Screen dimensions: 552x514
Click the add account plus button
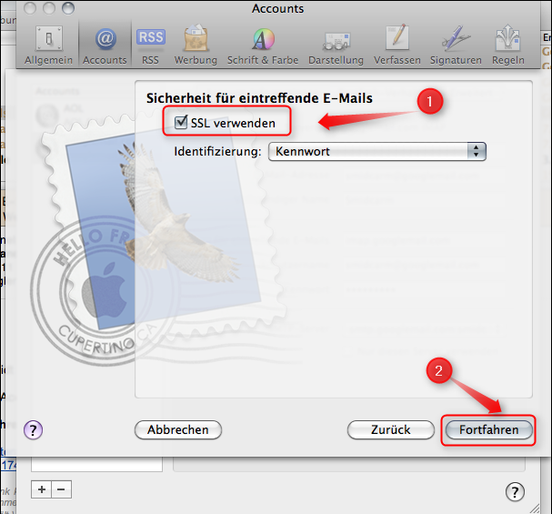coord(42,489)
